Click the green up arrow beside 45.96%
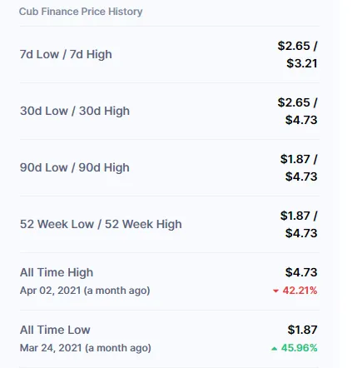352x368 pixels. (274, 348)
